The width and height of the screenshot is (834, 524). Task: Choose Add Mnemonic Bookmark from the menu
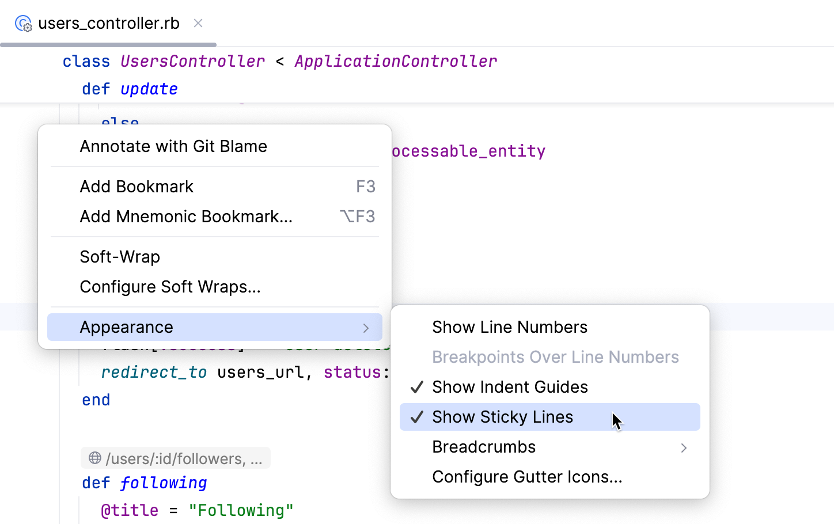185,217
